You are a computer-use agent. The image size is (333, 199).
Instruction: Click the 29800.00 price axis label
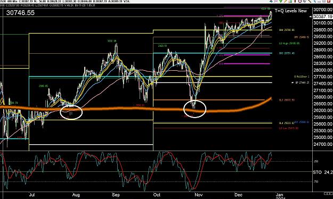(x=323, y=30)
